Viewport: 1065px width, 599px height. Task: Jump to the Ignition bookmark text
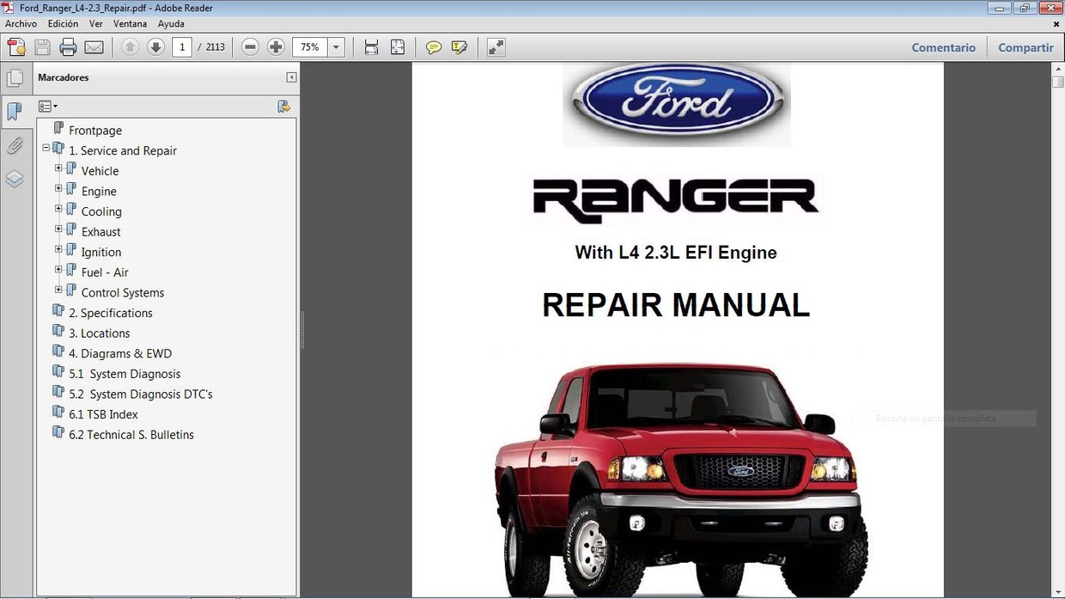[101, 252]
